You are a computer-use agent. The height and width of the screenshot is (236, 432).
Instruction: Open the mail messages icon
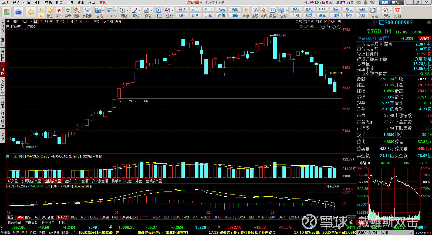coord(359,2)
